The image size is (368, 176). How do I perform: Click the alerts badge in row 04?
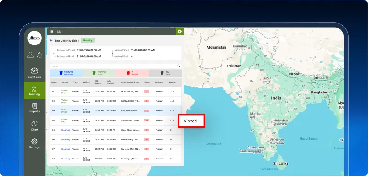(x=147, y=120)
